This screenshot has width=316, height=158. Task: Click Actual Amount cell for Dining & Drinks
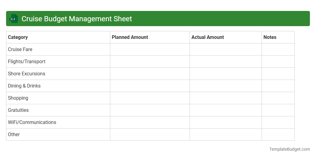226,86
